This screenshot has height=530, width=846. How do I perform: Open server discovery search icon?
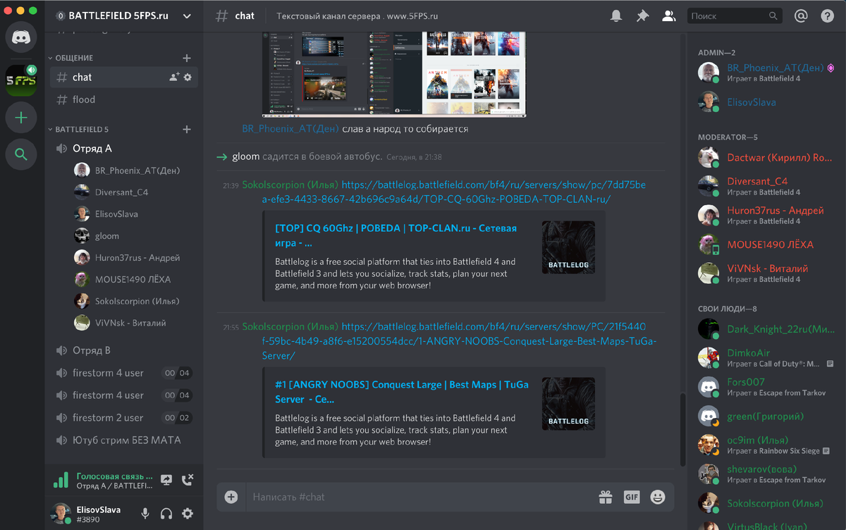click(21, 154)
